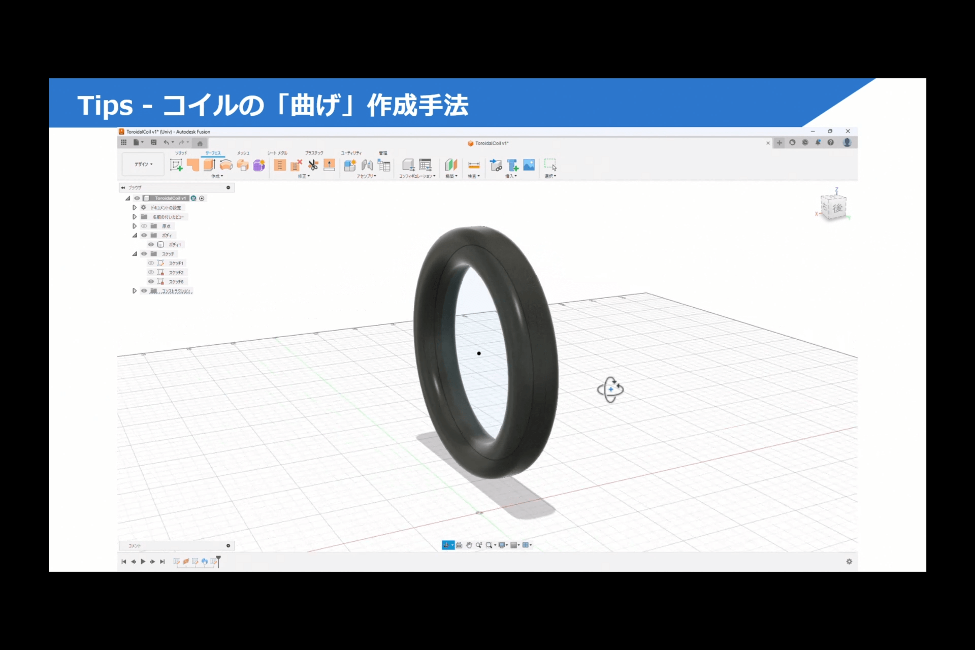The image size is (975, 650).
Task: Hide ボディ1 using its eye icon
Action: tap(151, 244)
